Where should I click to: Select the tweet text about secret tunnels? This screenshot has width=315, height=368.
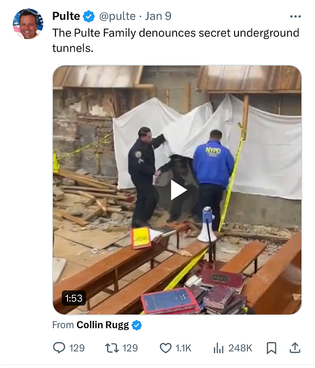click(175, 41)
